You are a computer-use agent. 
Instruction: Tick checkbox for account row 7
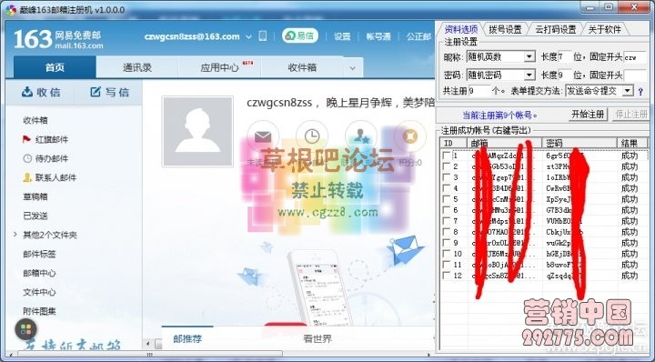pos(447,221)
